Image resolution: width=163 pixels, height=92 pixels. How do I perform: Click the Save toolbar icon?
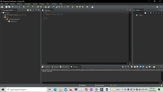click(6, 7)
